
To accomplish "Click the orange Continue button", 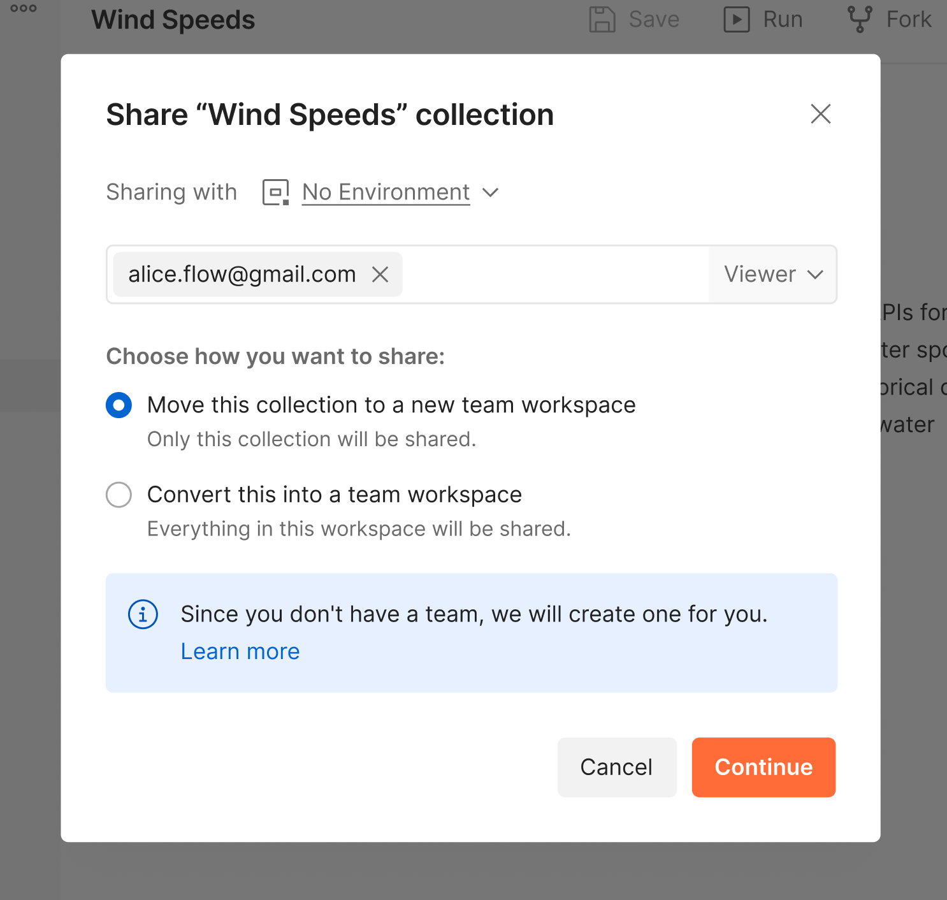I will pos(763,767).
